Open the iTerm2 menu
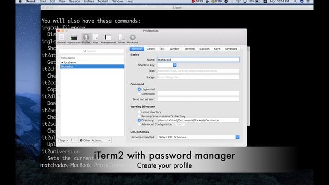 point(30,1)
